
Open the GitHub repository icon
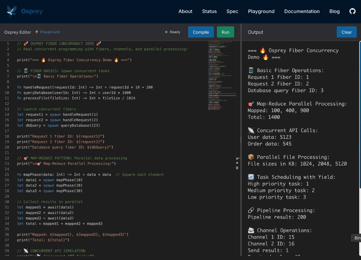pos(352,11)
